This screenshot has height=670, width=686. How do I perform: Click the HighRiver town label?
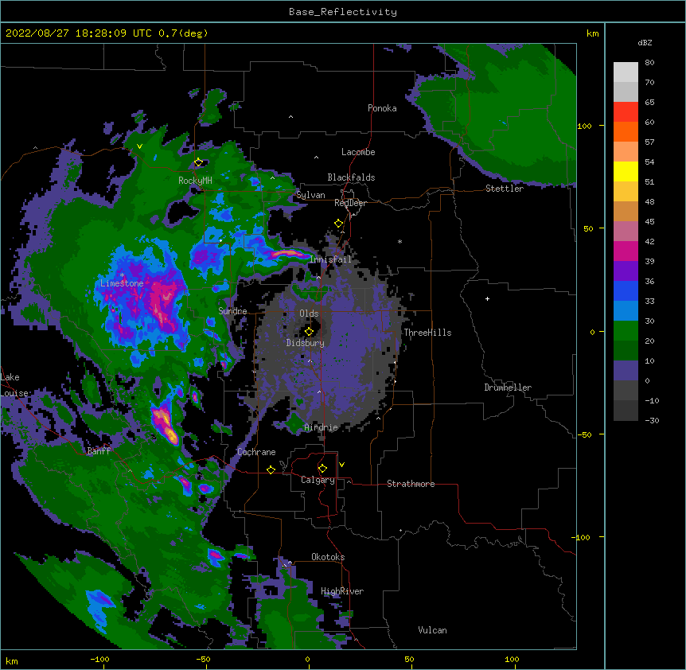(342, 591)
